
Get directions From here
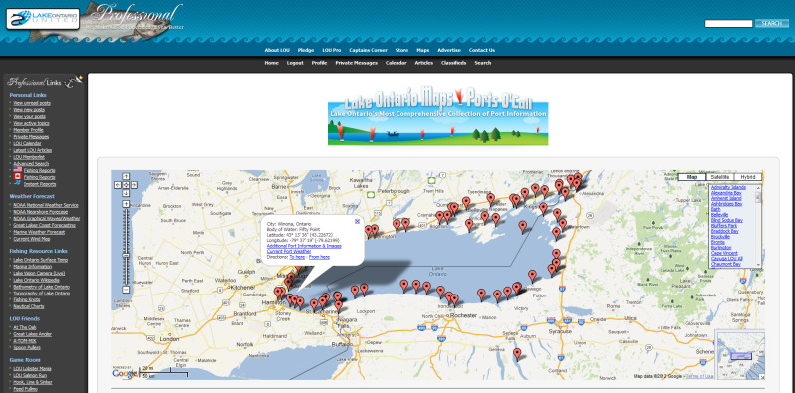click(x=319, y=257)
